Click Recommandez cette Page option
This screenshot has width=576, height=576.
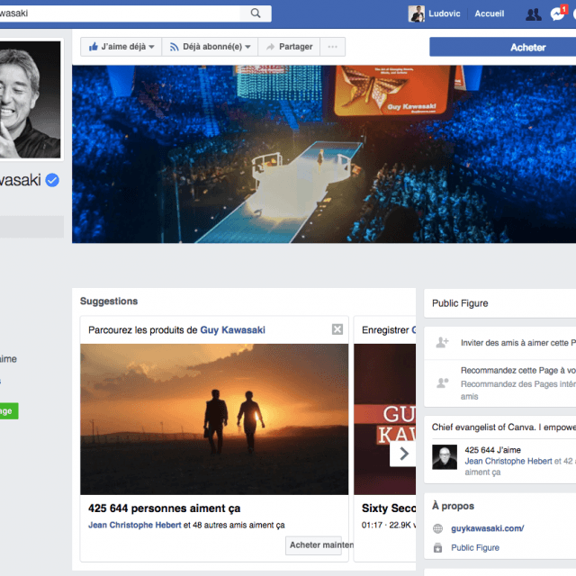point(518,370)
